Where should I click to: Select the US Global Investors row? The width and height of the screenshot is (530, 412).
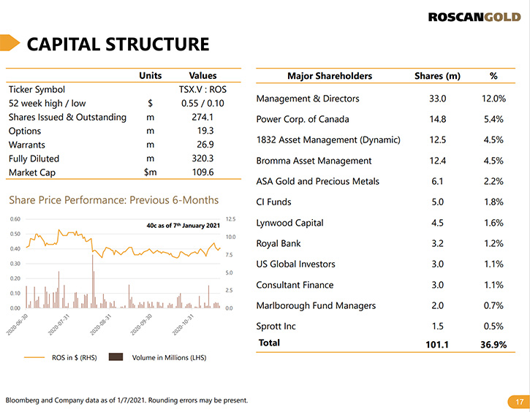tap(386, 264)
